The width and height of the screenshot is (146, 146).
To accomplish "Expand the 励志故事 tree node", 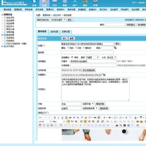I will 2,35.
